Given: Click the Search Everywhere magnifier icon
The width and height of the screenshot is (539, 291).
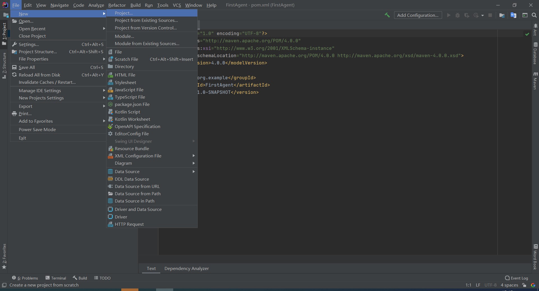Looking at the screenshot, I should coord(534,15).
